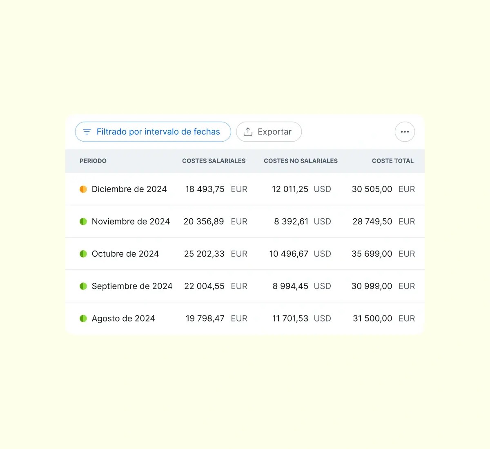The height and width of the screenshot is (449, 490).
Task: Click non-salary cost value 12 011,25
Action: pyautogui.click(x=290, y=189)
